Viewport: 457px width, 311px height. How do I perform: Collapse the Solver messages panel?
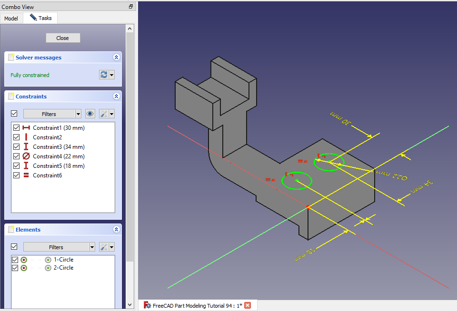pos(116,58)
